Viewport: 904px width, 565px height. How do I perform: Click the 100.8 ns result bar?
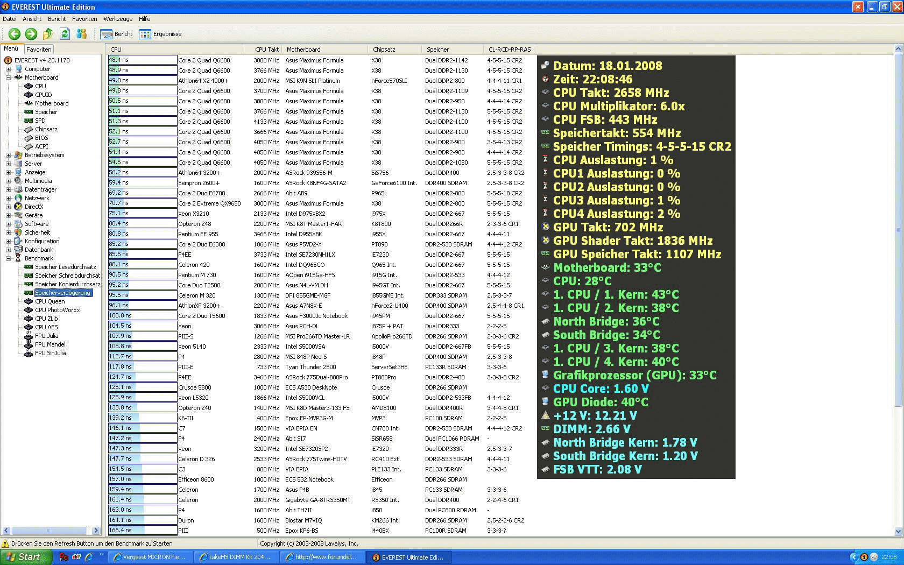pyautogui.click(x=143, y=315)
